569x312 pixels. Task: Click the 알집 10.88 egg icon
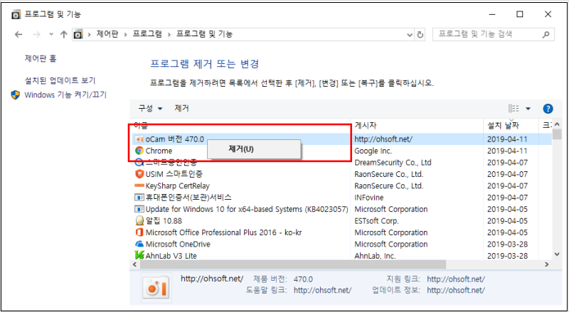tap(139, 221)
